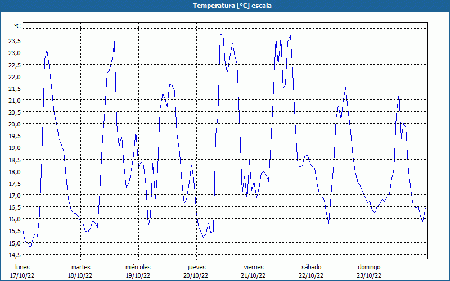Image resolution: width=450 pixels, height=281 pixels.
Task: Select the 23,5 y-axis label
Action: 15,40
